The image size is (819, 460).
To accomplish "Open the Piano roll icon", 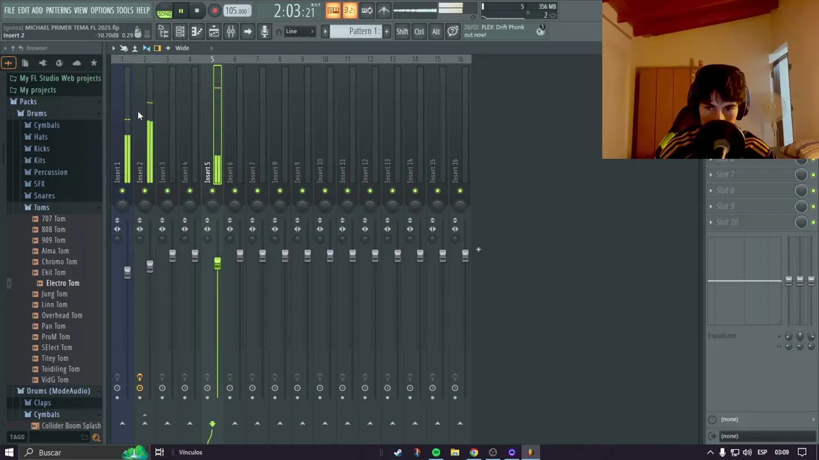I will tap(196, 31).
